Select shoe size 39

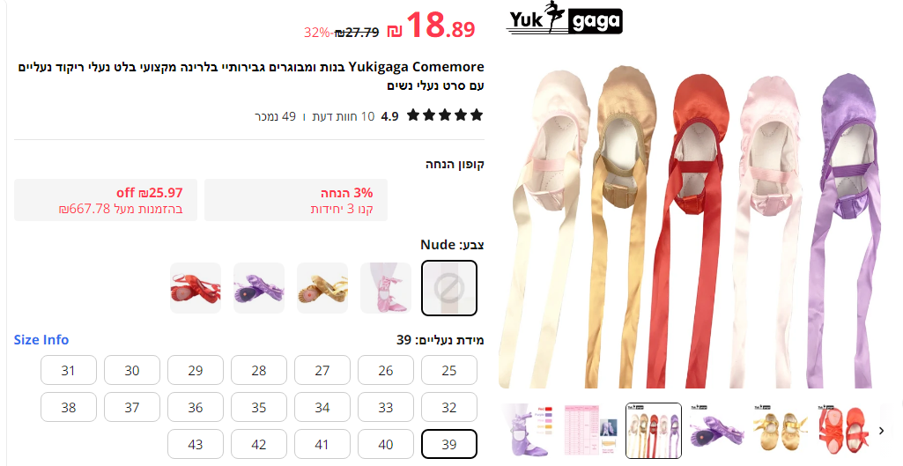click(449, 444)
